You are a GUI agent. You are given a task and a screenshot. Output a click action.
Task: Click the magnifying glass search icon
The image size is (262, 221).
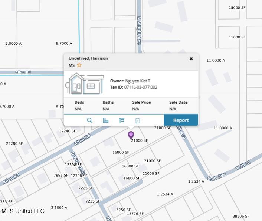89,120
